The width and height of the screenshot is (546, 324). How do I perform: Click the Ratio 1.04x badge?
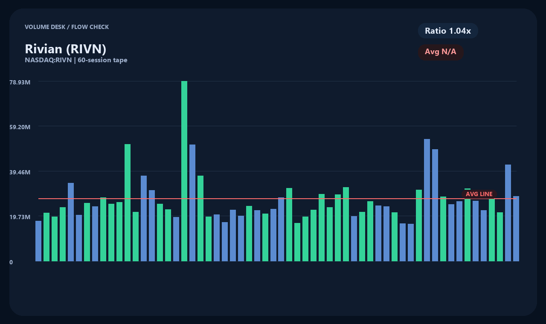tap(448, 31)
